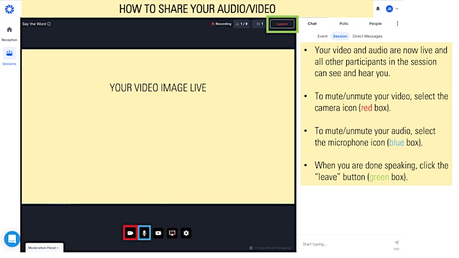459x258 pixels.
Task: Open session settings gear icon
Action: (x=186, y=233)
